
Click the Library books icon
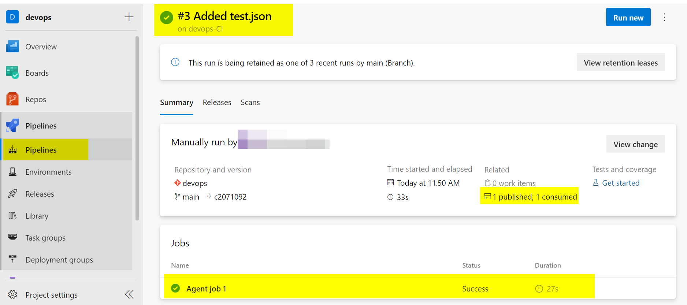point(13,216)
